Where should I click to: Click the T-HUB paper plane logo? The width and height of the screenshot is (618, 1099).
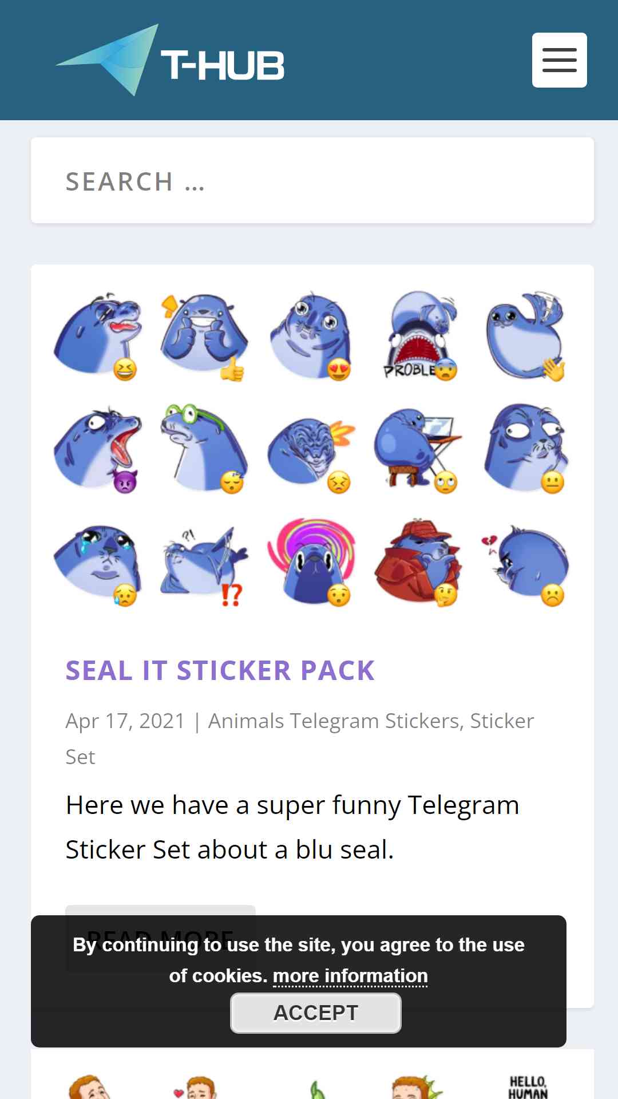[170, 60]
